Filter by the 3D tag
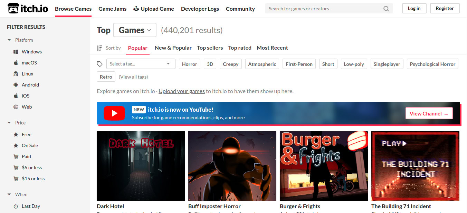This screenshot has height=213, width=467. [210, 64]
